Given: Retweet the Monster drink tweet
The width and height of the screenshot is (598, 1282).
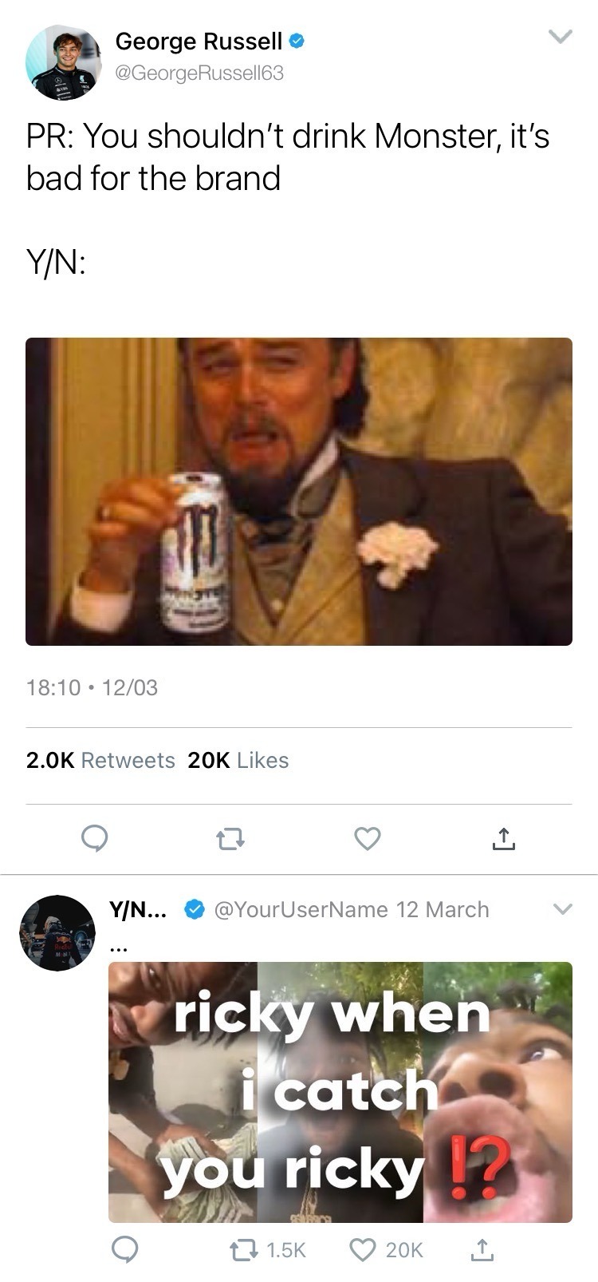Looking at the screenshot, I should tap(229, 839).
